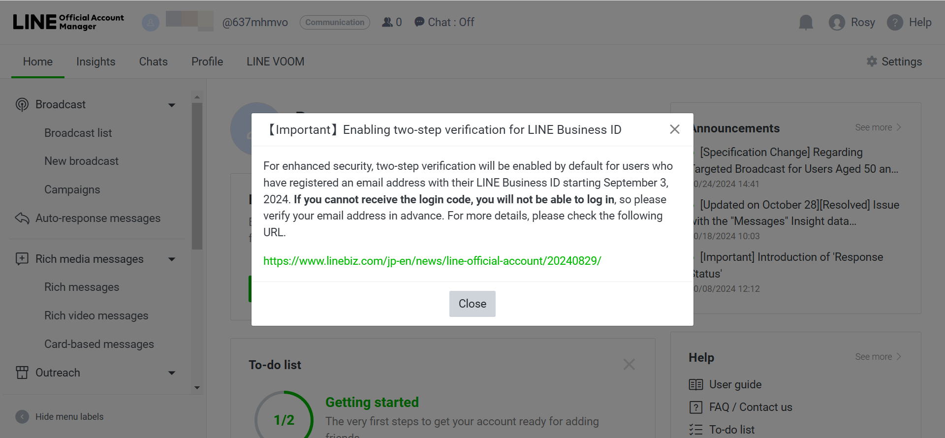Image resolution: width=945 pixels, height=438 pixels.
Task: Open the linebiz.com news URL link
Action: (432, 261)
